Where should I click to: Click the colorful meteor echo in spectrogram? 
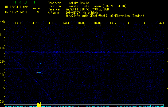click(x=38, y=72)
